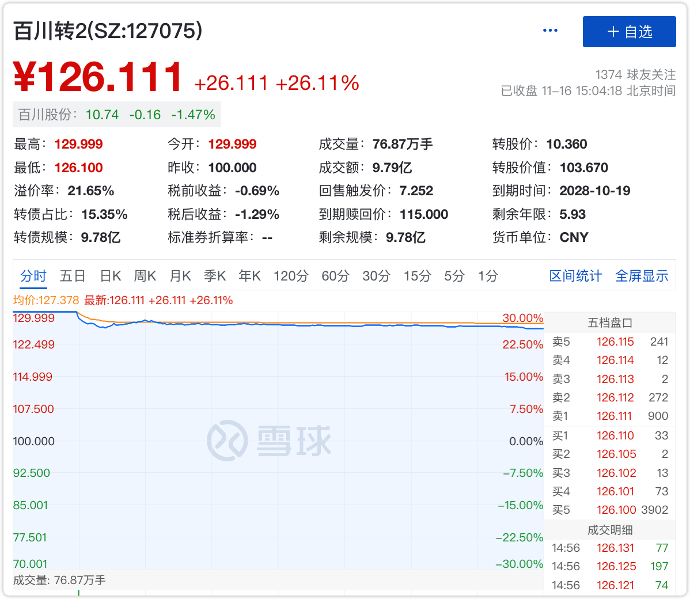Show the 120分 interval chart
The width and height of the screenshot is (690, 599).
click(291, 276)
